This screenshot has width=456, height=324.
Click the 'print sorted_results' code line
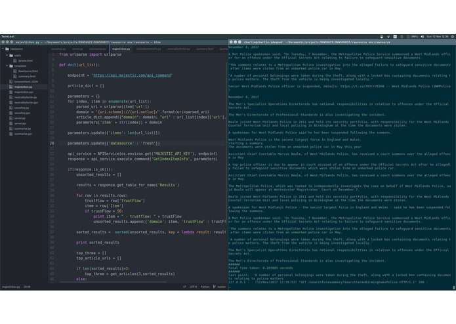tap(97, 243)
